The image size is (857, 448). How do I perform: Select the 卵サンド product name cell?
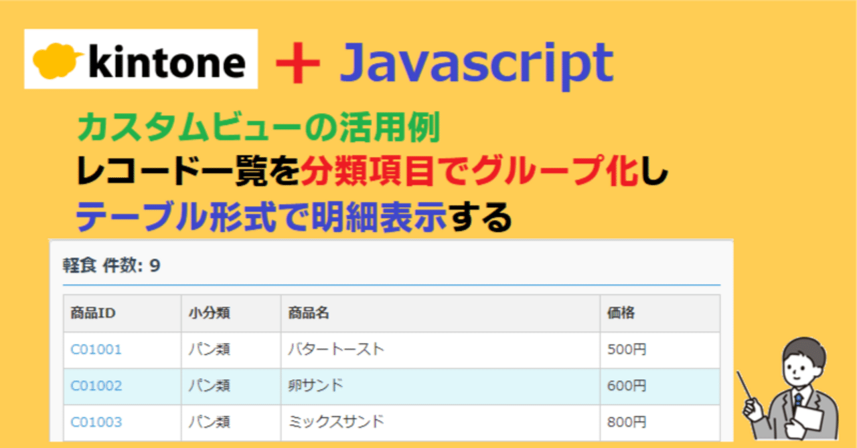tap(441, 386)
